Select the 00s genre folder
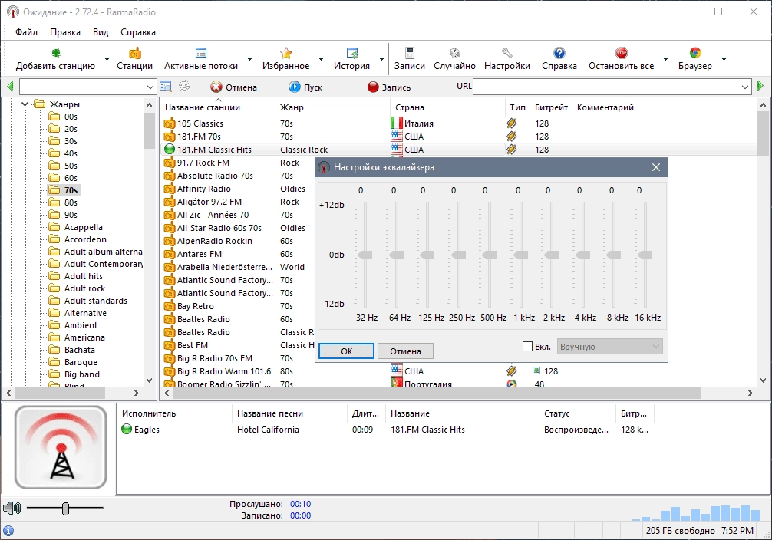Image resolution: width=772 pixels, height=540 pixels. (63, 117)
